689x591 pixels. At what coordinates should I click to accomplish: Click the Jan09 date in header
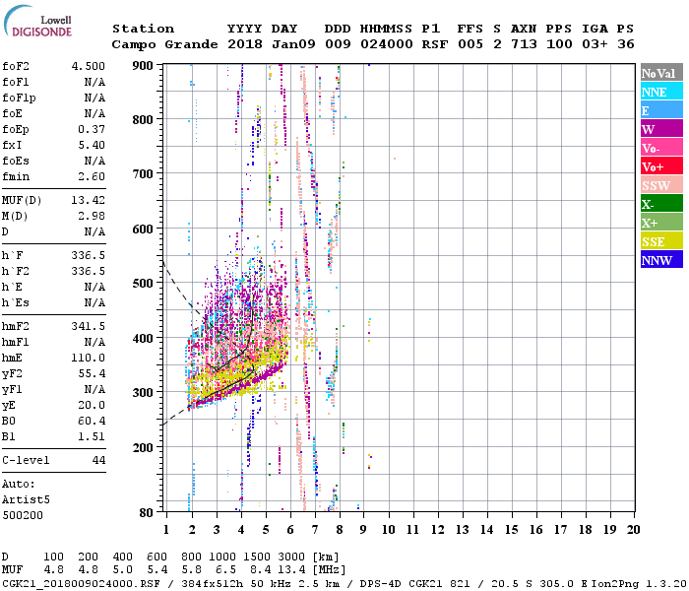click(293, 44)
